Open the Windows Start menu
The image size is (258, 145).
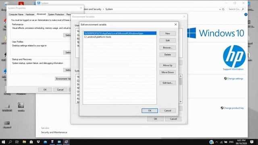click(x=3, y=142)
